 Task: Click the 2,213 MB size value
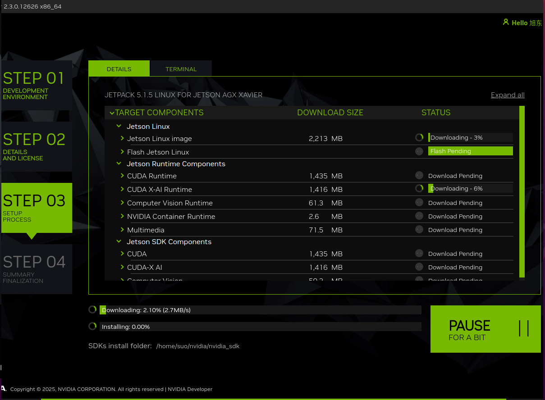[325, 138]
